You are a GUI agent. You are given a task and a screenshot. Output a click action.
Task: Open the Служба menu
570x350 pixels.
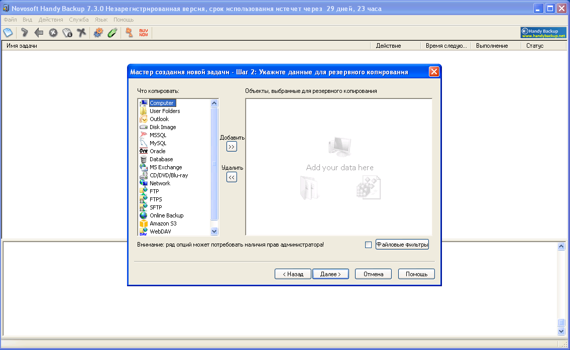coord(79,20)
